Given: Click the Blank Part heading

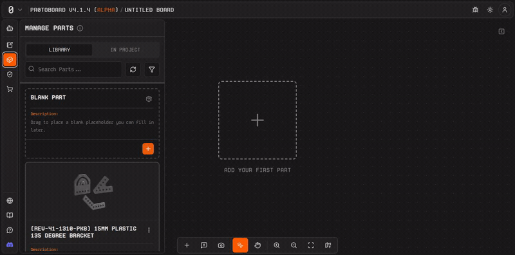Looking at the screenshot, I should pyautogui.click(x=48, y=98).
